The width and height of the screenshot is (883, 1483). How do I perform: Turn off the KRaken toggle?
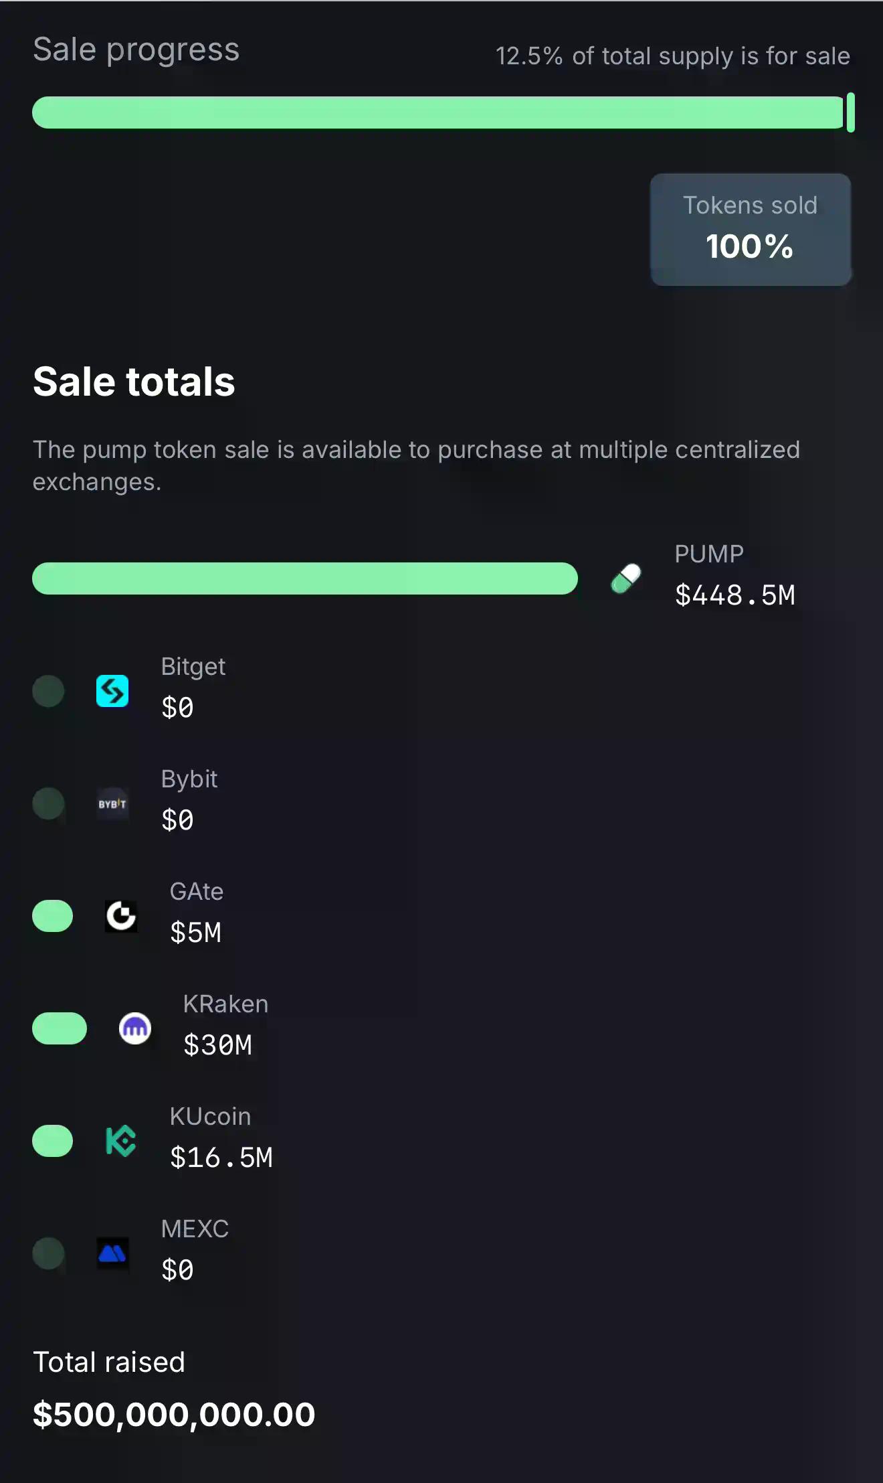(59, 1029)
